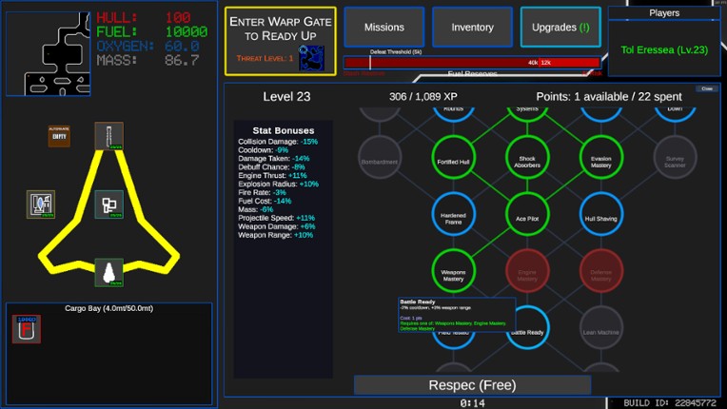Click the MASS value 86.7
The image size is (727, 409).
[182, 60]
